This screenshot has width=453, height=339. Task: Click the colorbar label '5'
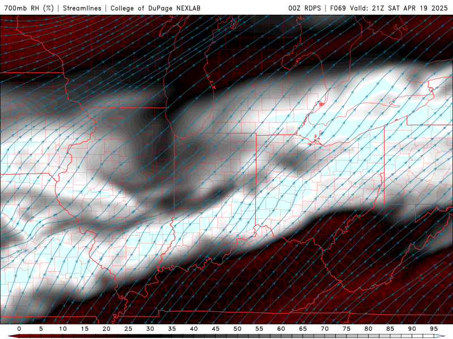coord(41,329)
